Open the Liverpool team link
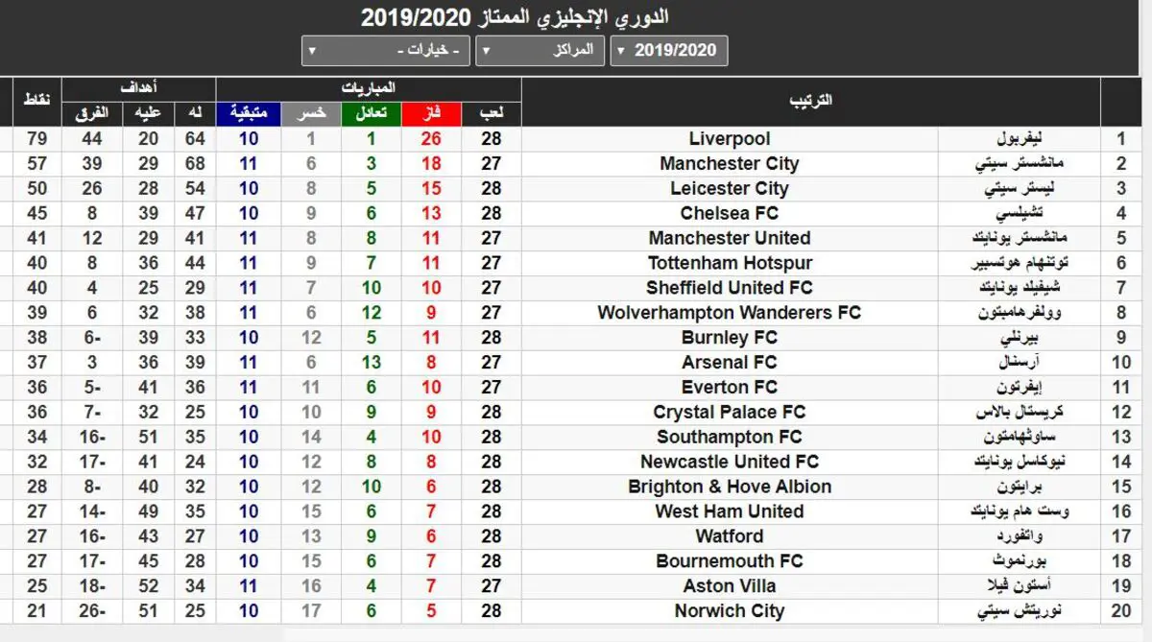 [730, 139]
